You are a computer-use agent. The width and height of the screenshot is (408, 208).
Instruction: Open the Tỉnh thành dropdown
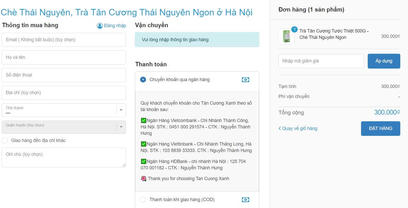point(64,110)
